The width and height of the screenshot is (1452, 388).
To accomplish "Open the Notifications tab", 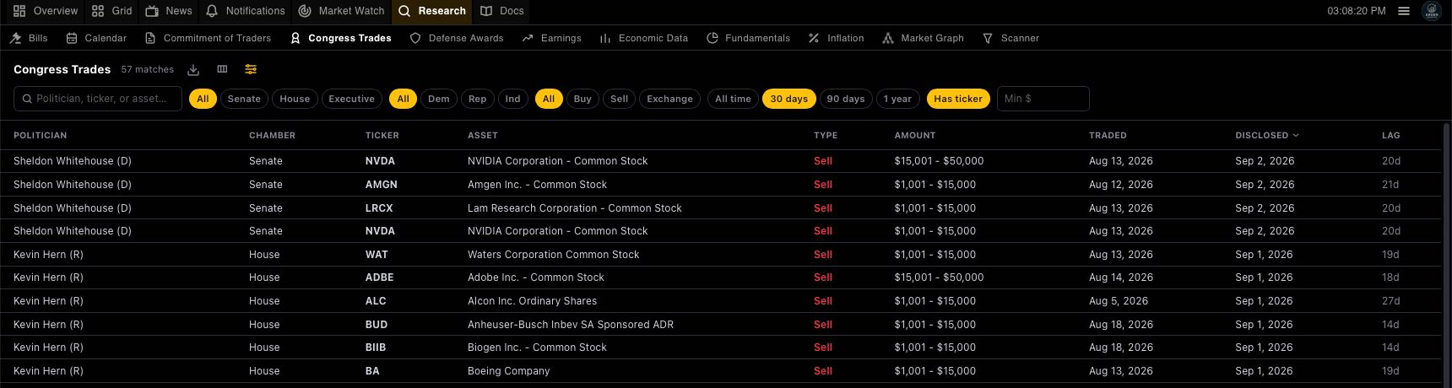I will click(246, 11).
